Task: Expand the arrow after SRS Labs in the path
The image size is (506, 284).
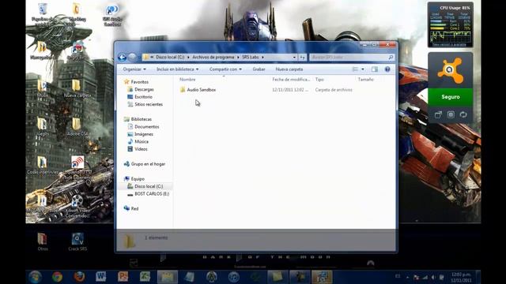Action: 262,58
